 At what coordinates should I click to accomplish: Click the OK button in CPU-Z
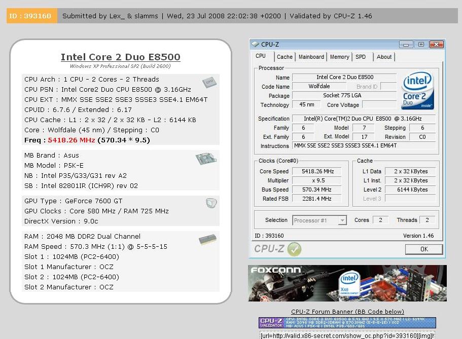click(x=424, y=249)
